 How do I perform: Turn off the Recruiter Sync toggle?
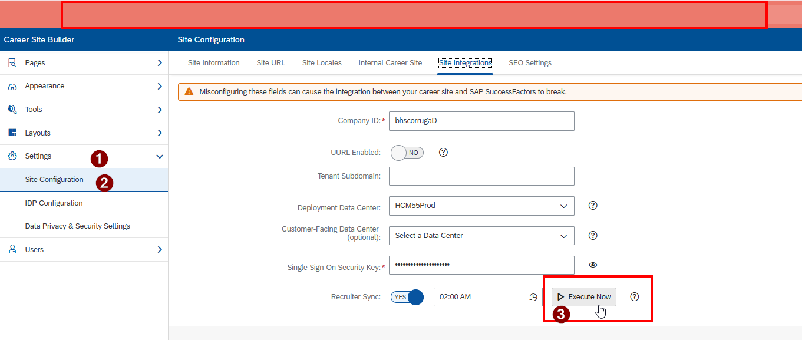tap(407, 297)
